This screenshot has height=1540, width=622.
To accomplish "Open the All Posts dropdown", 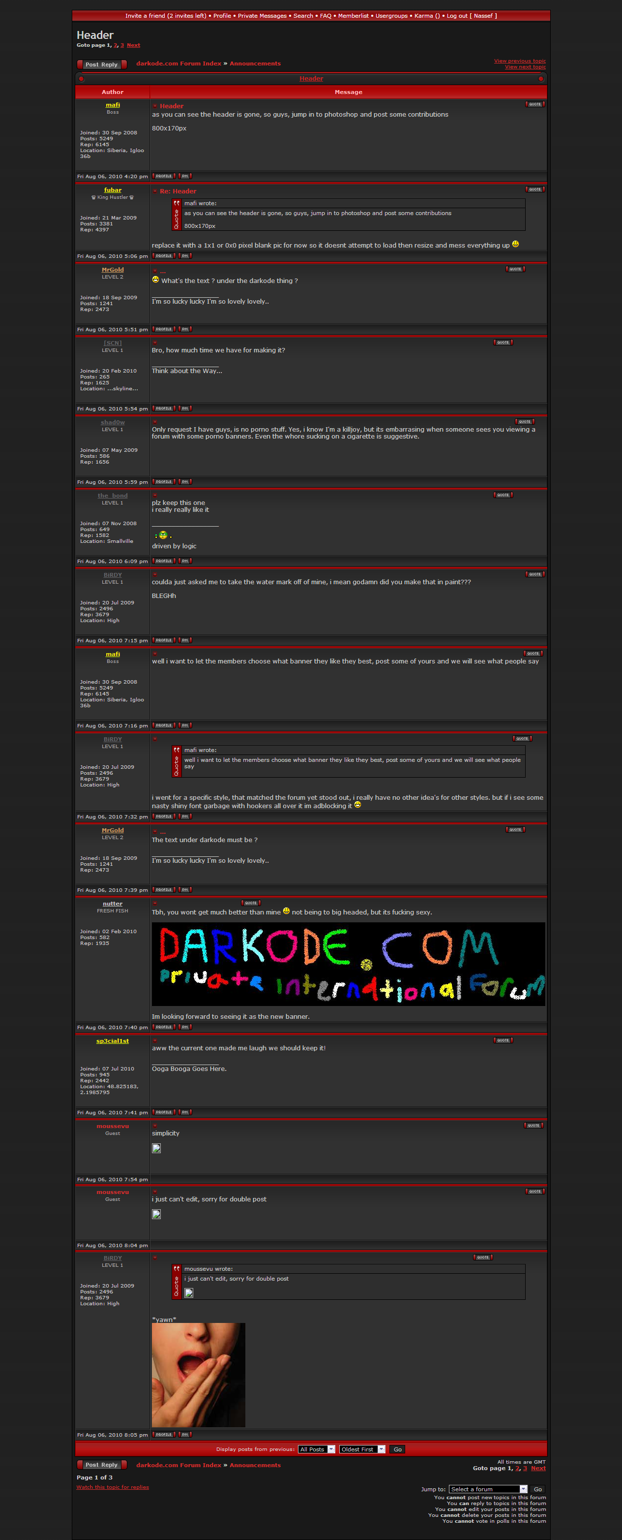I will (x=317, y=1449).
